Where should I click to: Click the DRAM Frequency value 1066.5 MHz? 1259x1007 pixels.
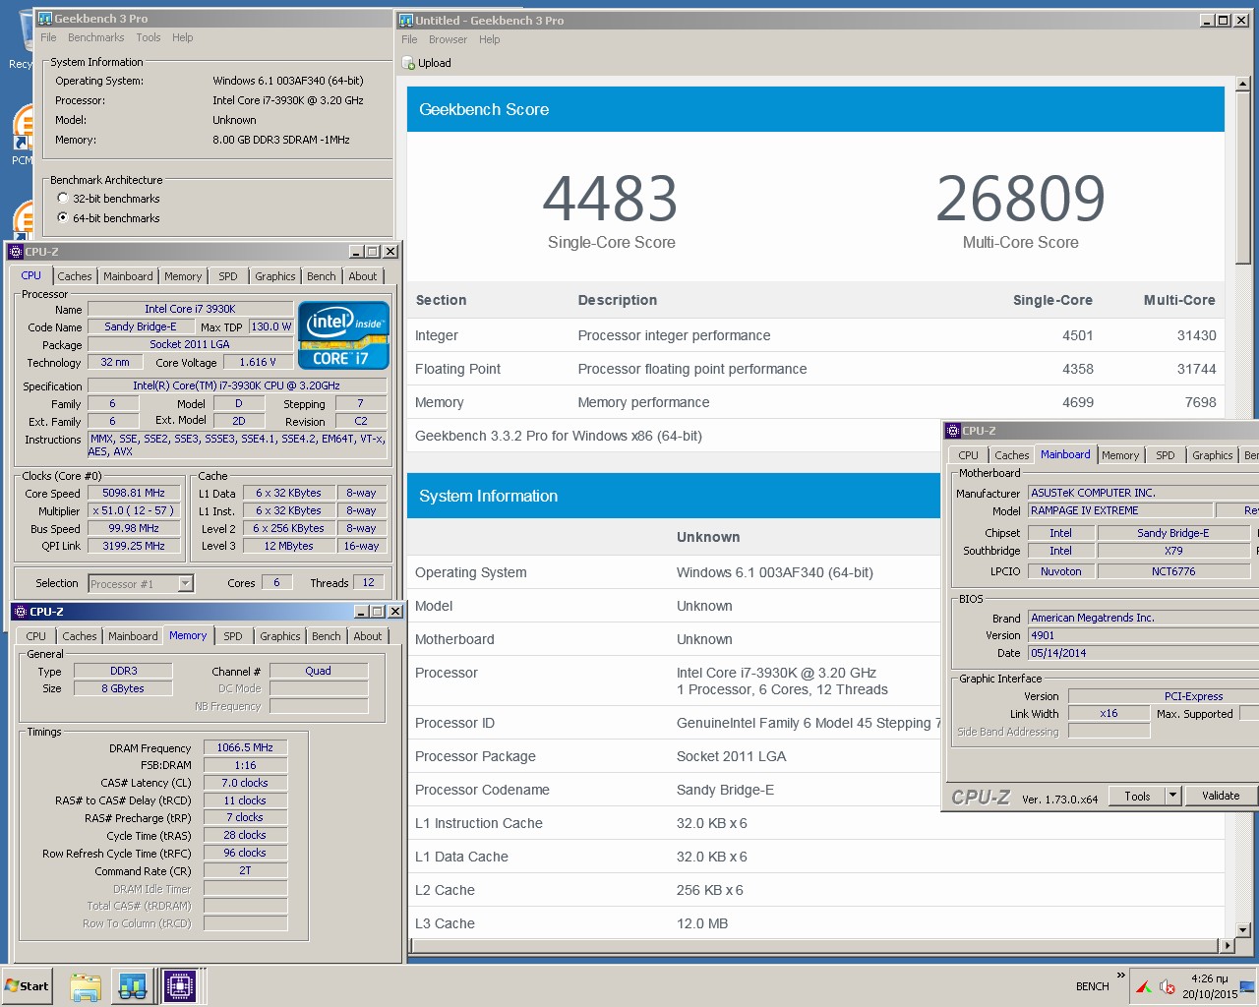245,747
